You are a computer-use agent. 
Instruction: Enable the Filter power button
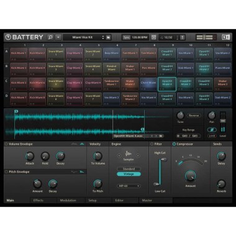[152, 144]
